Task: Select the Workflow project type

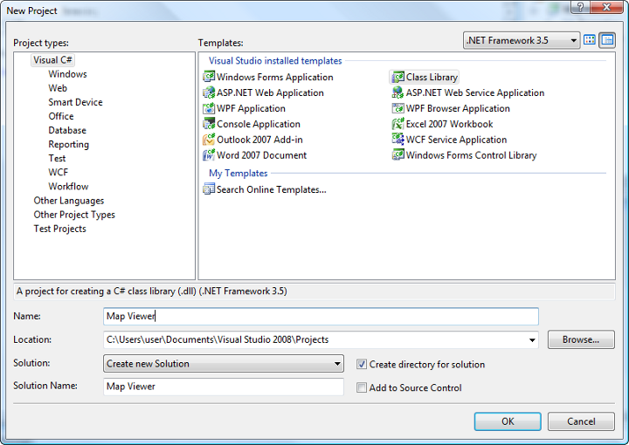Action: point(68,186)
